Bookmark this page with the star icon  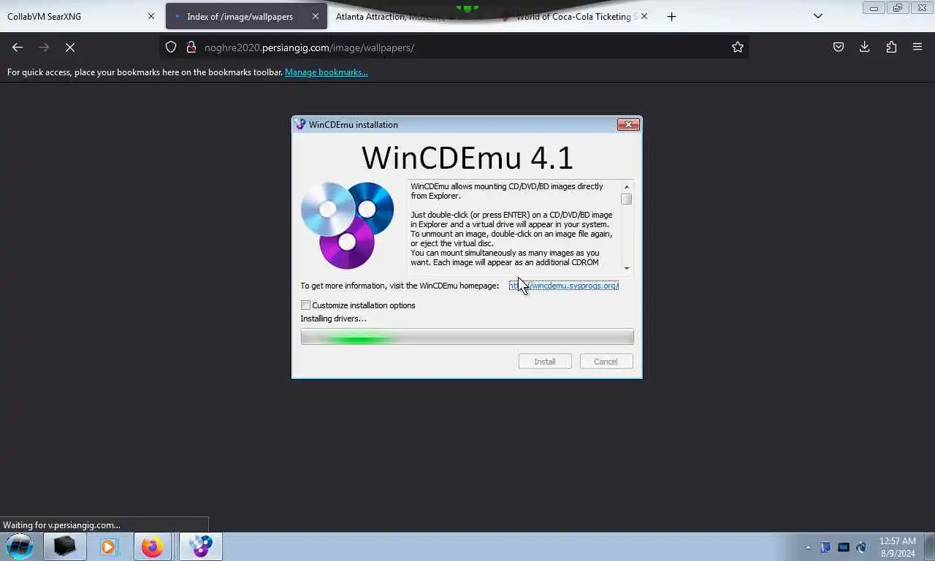coord(738,47)
